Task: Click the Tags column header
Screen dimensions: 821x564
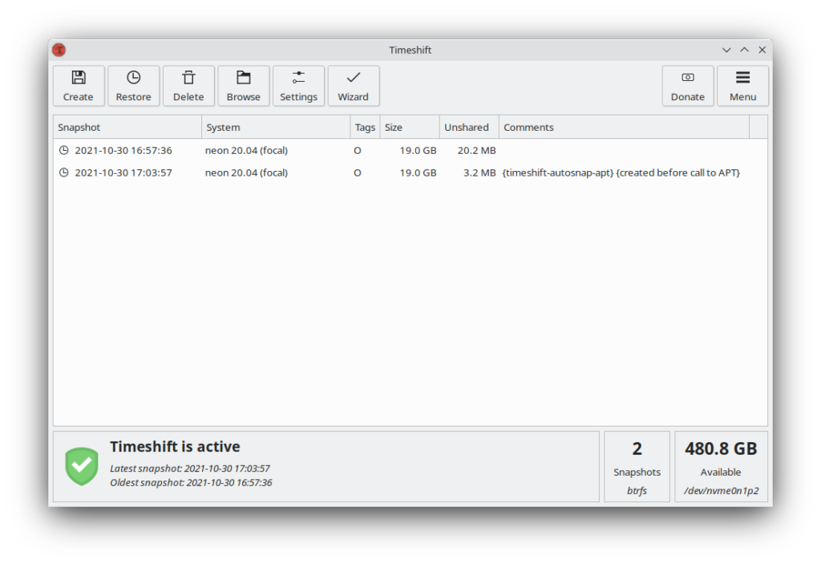Action: [365, 128]
